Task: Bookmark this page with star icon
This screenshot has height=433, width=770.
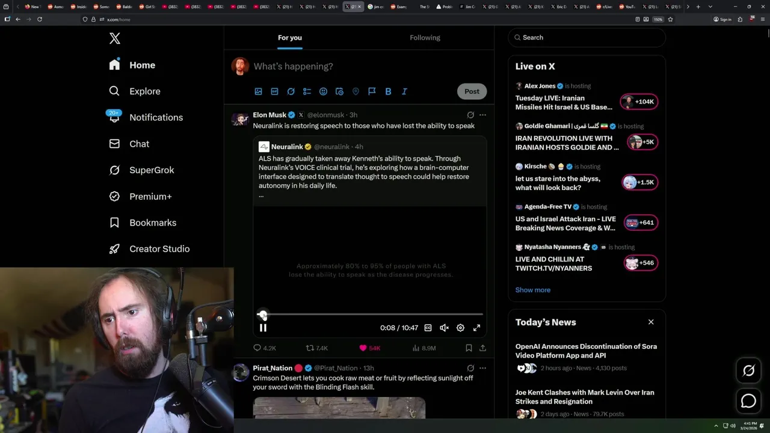Action: pos(670,19)
